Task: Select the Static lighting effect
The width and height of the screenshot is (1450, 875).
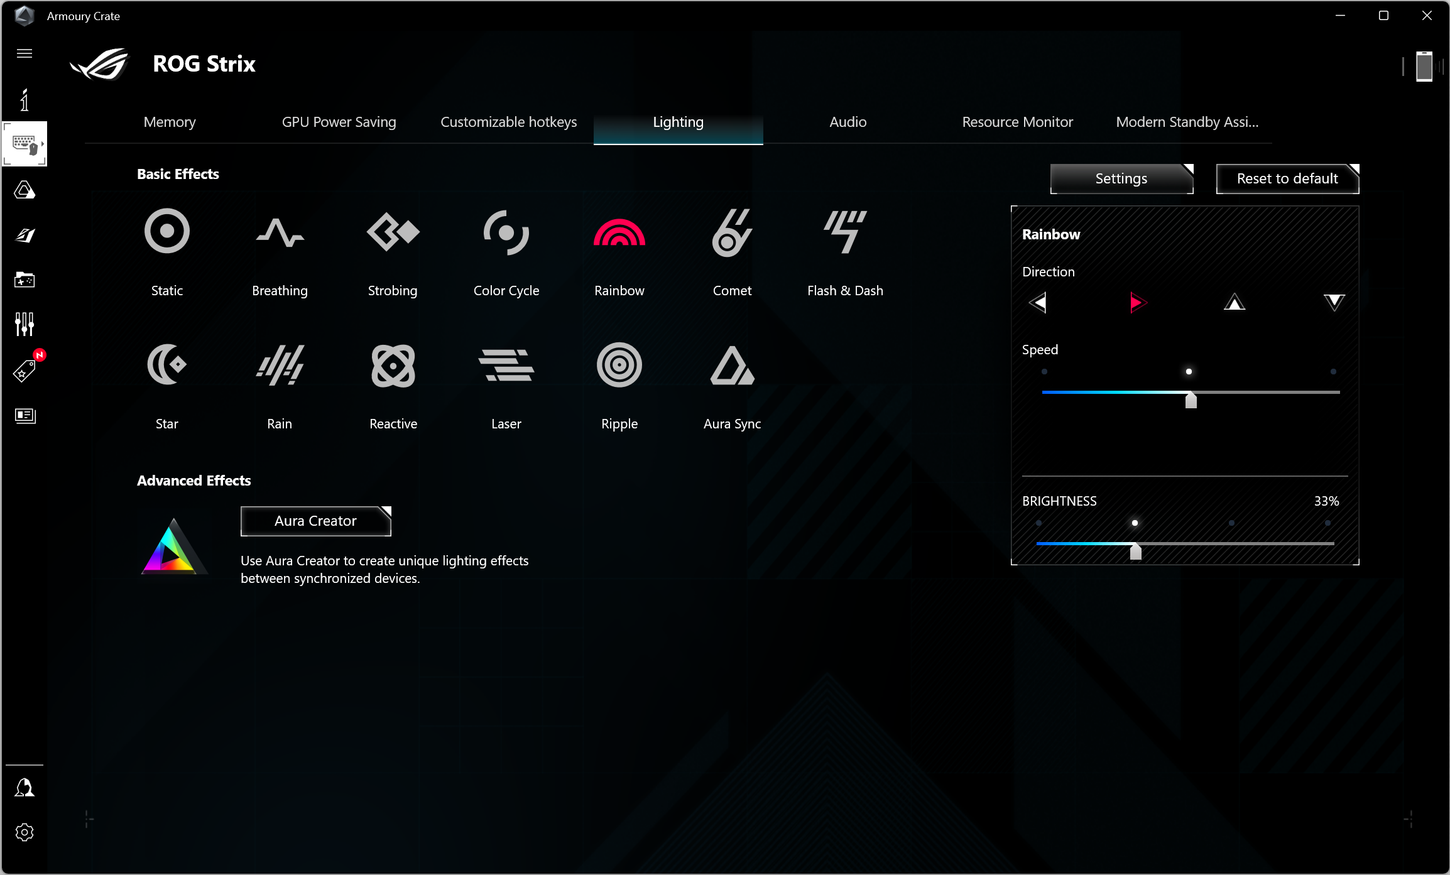Action: 166,232
